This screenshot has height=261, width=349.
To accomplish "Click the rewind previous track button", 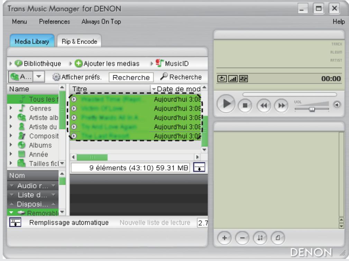I will (264, 105).
